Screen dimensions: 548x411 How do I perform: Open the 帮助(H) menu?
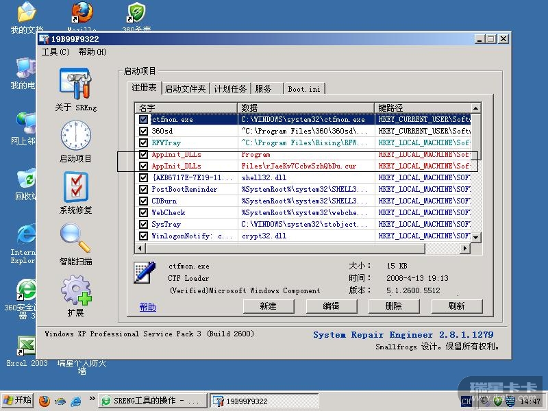(x=92, y=52)
